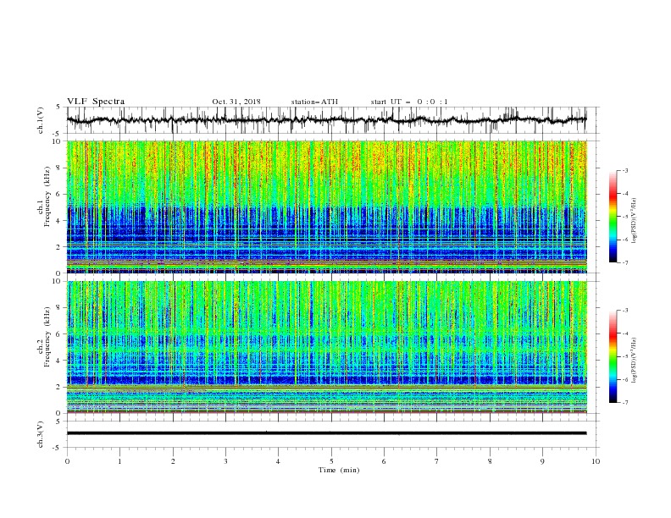The image size is (671, 518).
Task: Click the ch.2 "Frequency (kHz)" axis label
Action: point(47,337)
